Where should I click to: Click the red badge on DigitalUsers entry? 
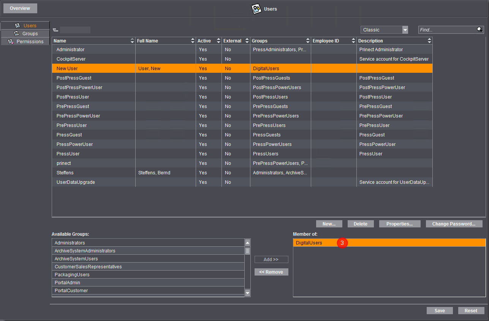pyautogui.click(x=342, y=243)
